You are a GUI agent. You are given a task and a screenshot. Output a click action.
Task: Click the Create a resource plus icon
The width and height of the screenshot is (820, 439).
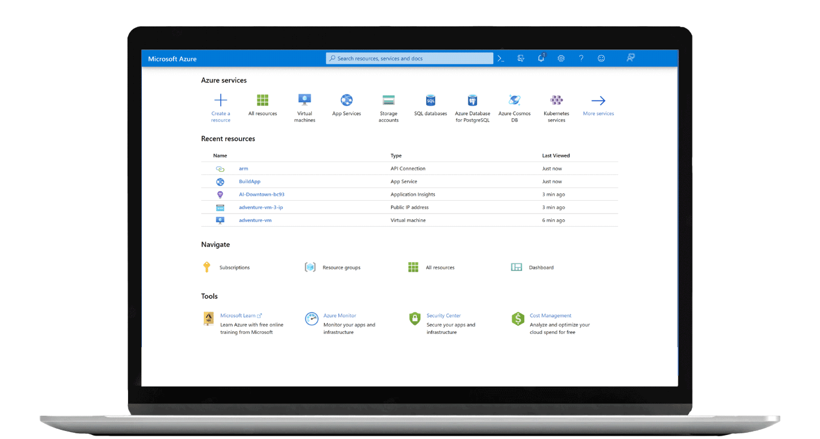(x=221, y=100)
